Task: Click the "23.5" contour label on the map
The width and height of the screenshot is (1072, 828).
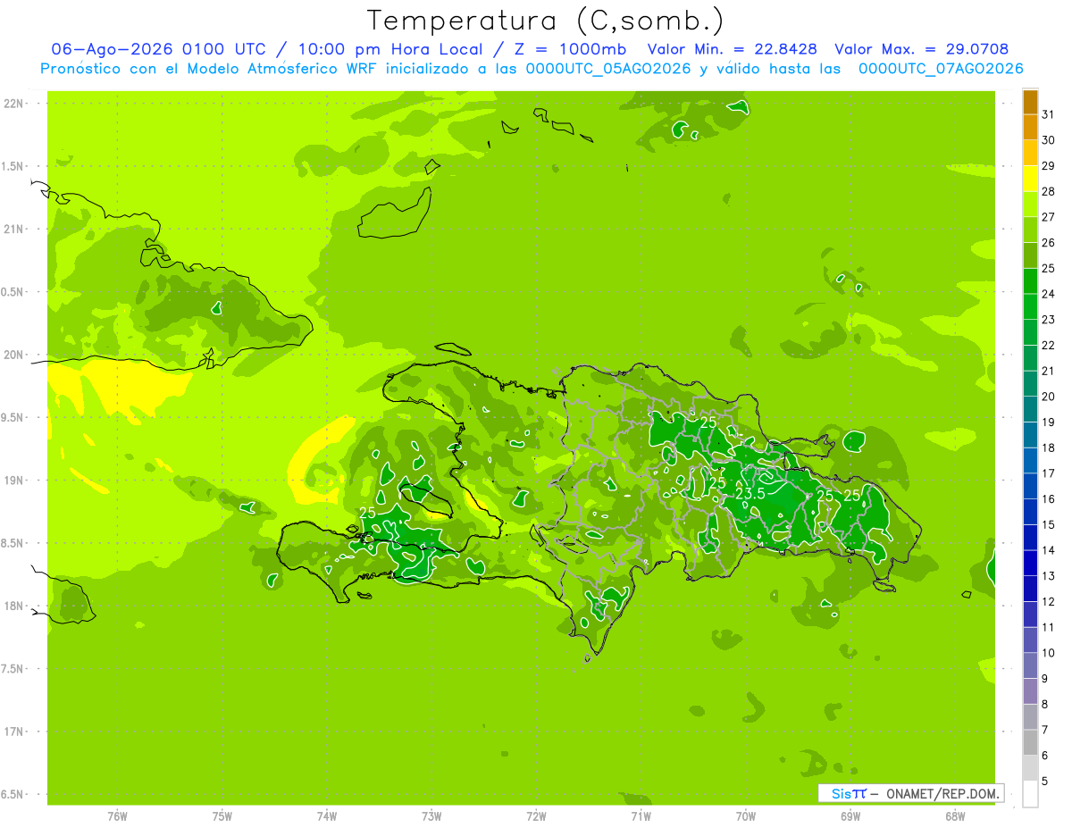Action: tap(750, 494)
